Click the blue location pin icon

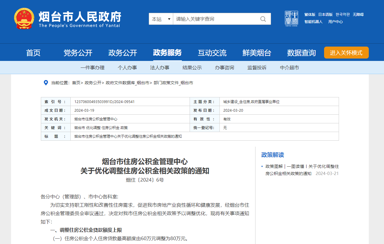46,83
